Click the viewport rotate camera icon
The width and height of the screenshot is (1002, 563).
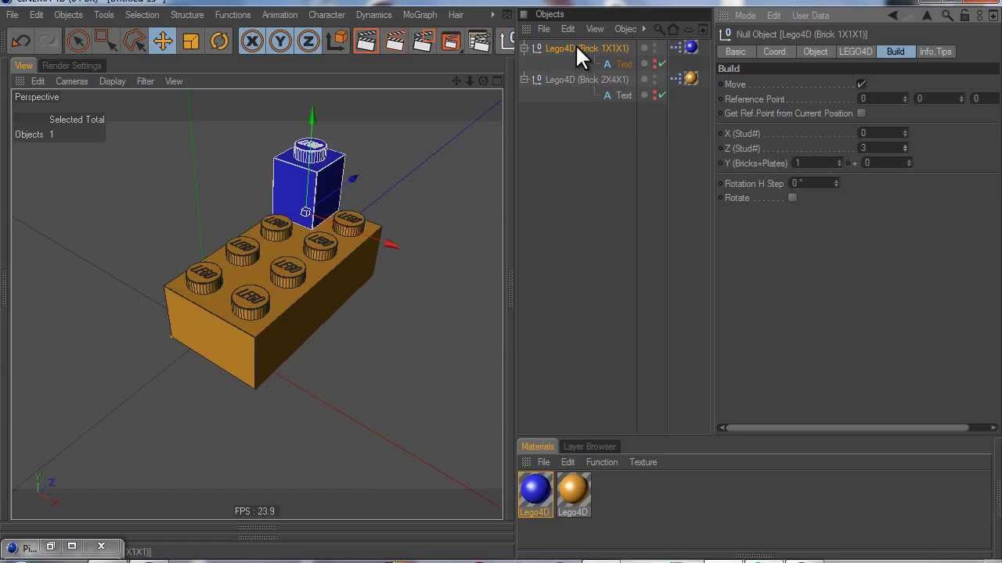483,81
